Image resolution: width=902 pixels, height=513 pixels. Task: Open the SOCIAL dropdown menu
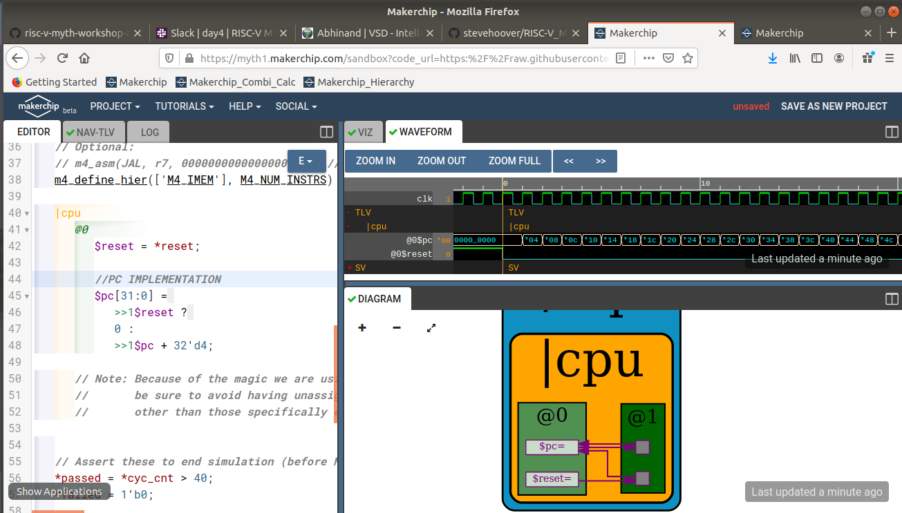[x=296, y=106]
